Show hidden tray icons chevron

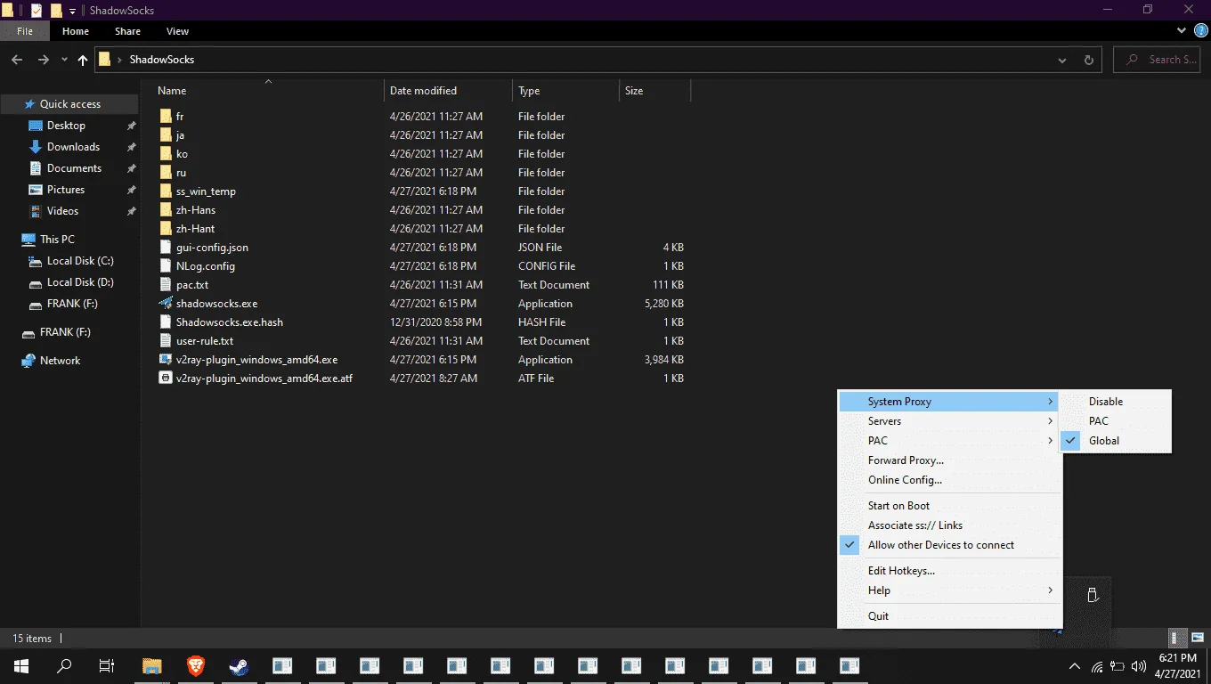1075,666
